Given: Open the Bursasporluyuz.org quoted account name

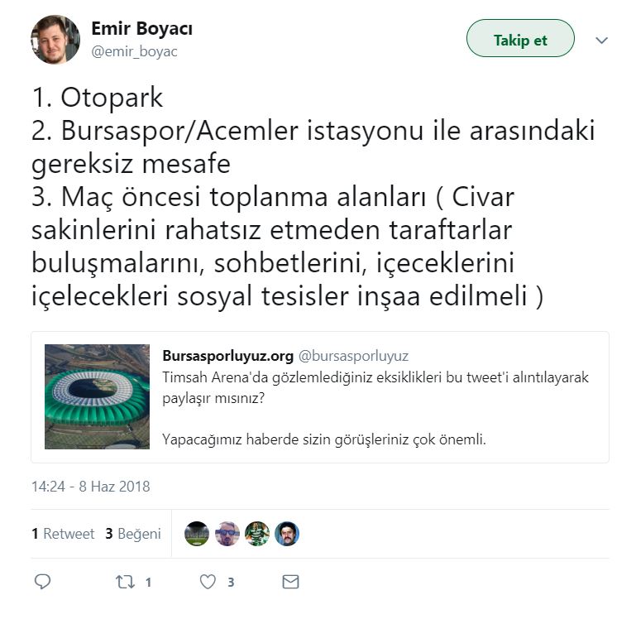Looking at the screenshot, I should (228, 356).
